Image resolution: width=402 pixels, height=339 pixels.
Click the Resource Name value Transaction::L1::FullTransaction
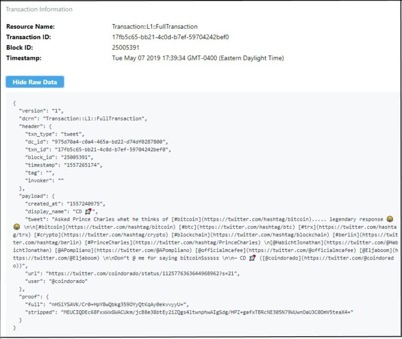(155, 27)
